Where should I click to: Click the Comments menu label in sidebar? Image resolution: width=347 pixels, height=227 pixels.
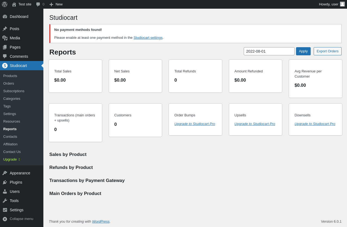point(19,56)
